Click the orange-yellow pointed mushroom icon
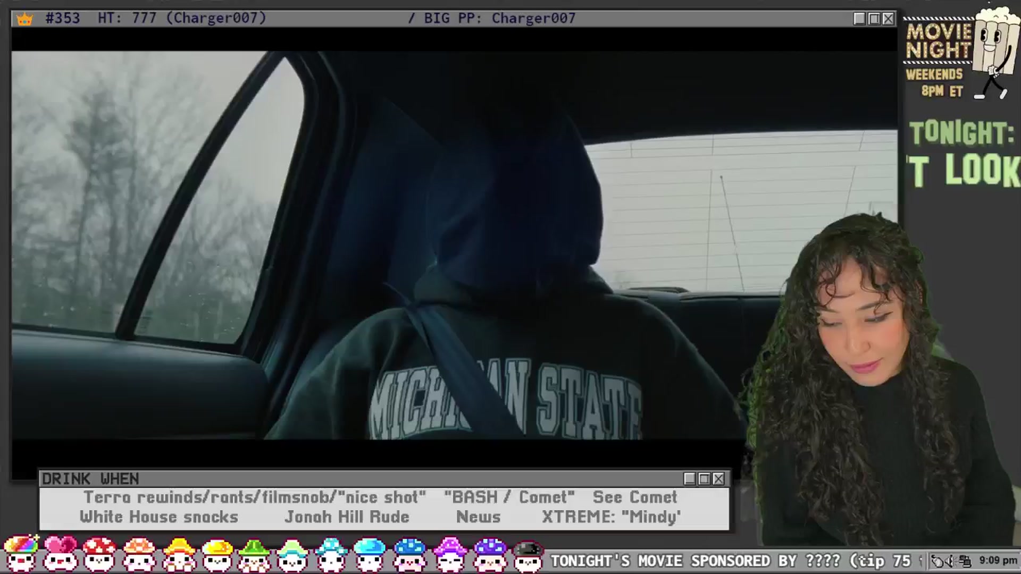Screen dimensions: 1021x574 click(179, 554)
